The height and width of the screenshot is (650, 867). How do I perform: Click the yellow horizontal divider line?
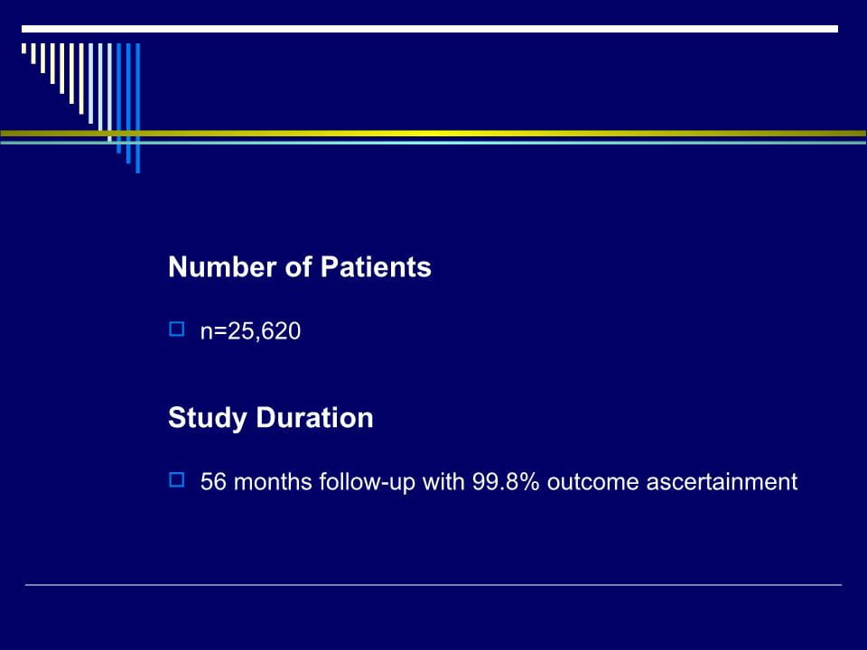(433, 134)
